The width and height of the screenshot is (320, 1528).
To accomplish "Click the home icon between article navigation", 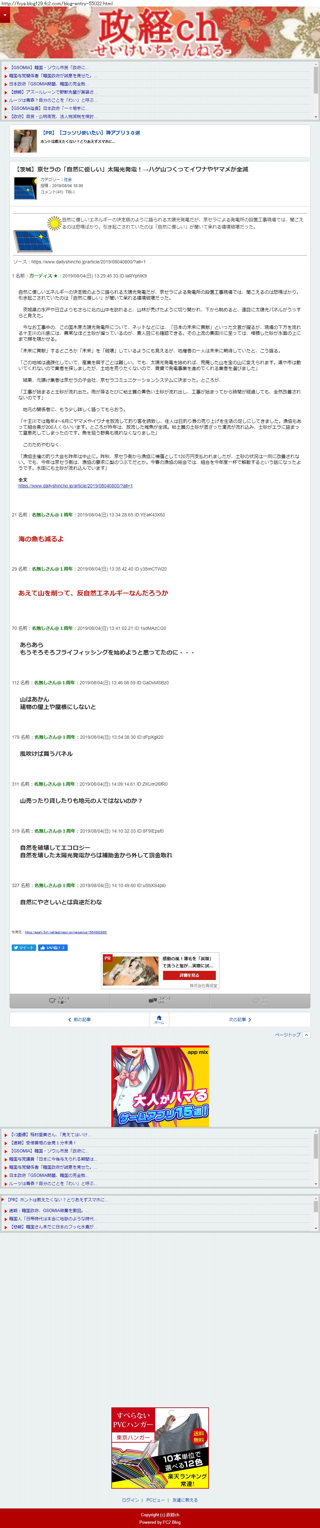I will tap(159, 1020).
